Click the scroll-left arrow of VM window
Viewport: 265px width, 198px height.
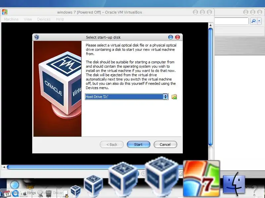(4, 167)
